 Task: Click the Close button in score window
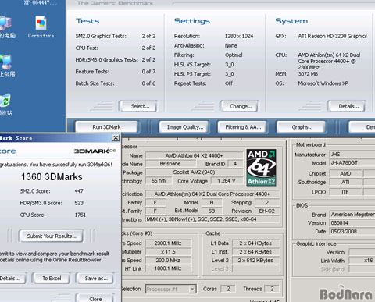point(95,299)
